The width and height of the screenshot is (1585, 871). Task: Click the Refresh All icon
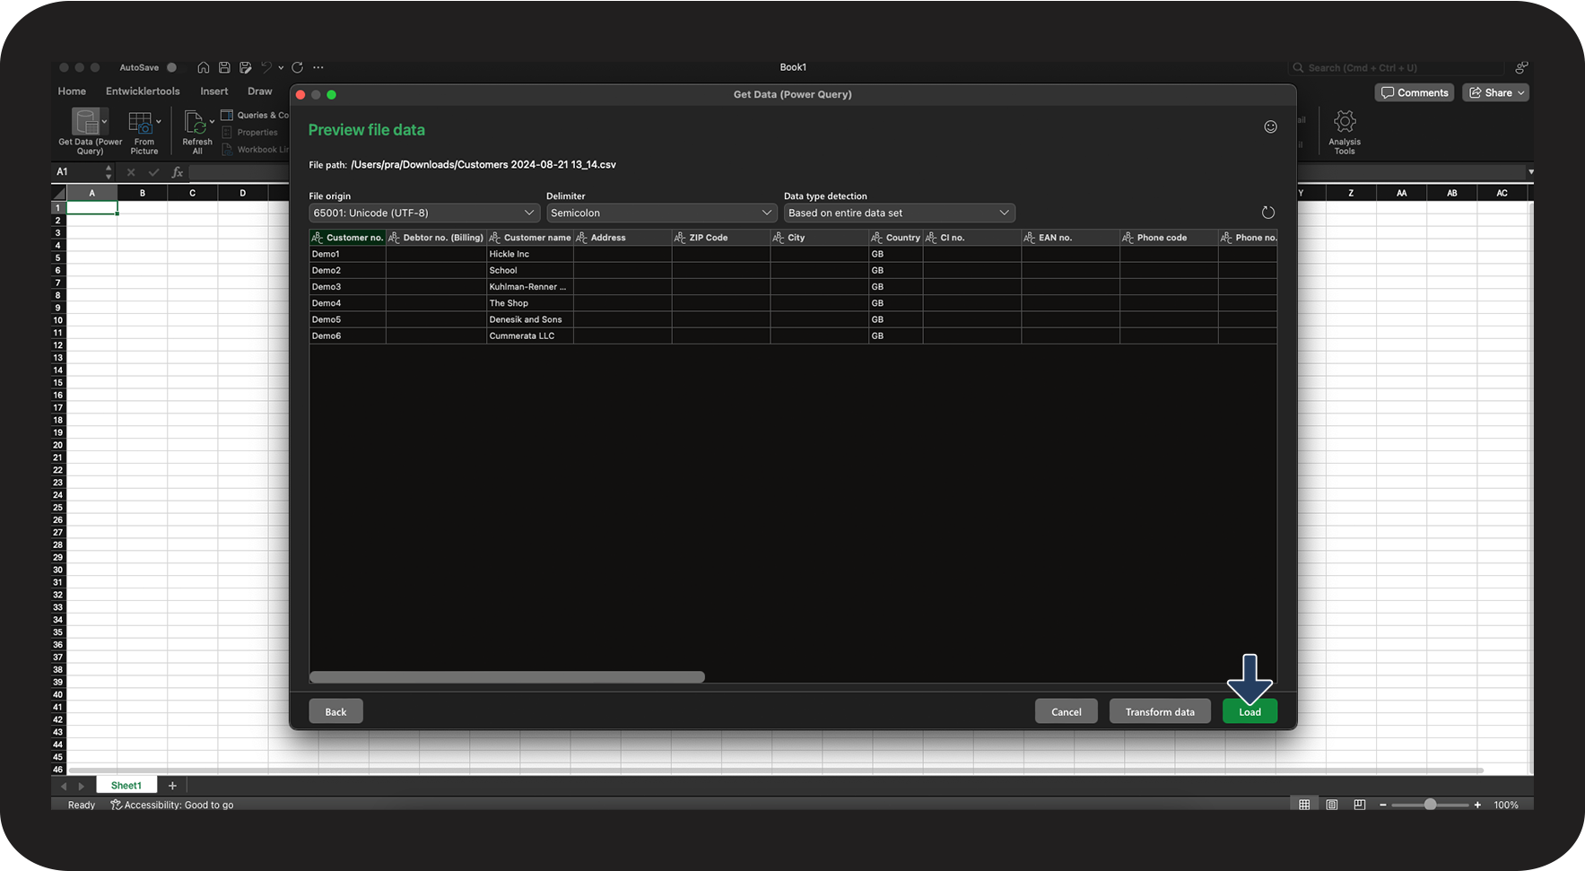(196, 122)
